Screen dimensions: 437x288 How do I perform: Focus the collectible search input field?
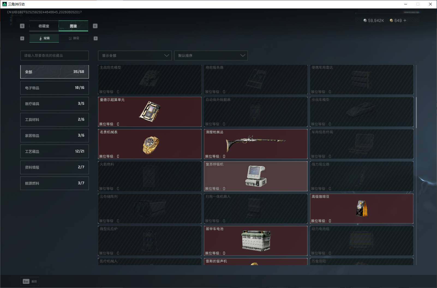pyautogui.click(x=55, y=55)
